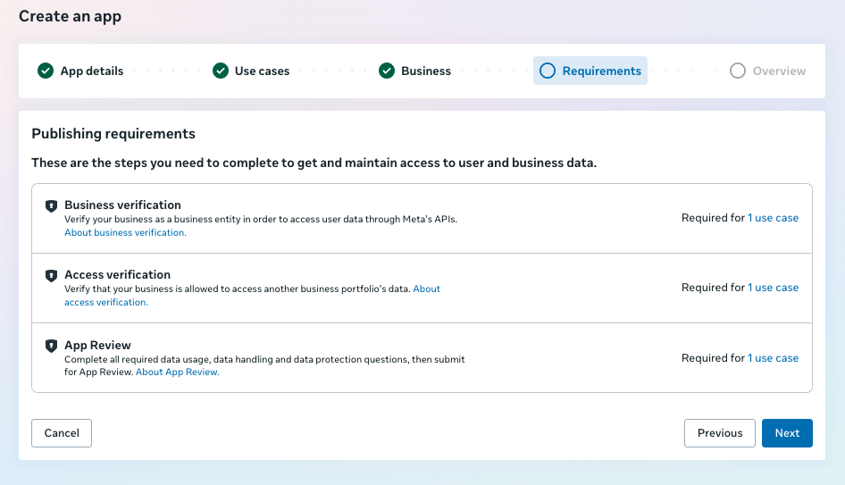Viewport: 845px width, 485px height.
Task: Click the green checkmark beside Business
Action: coord(387,71)
